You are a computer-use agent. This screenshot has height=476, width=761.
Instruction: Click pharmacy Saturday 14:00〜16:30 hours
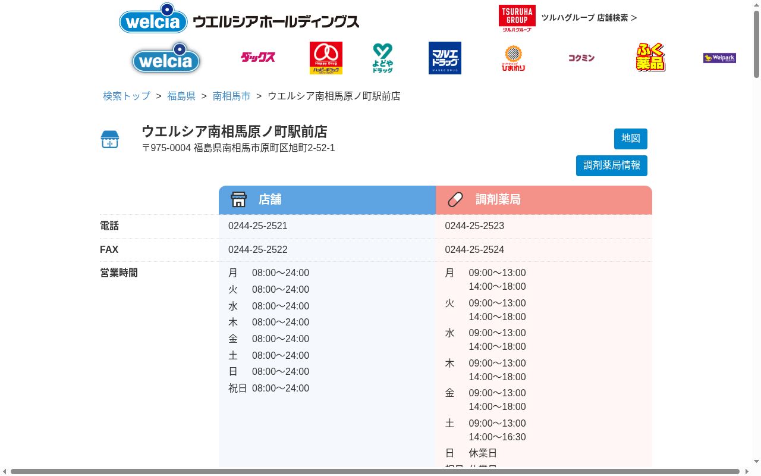(497, 437)
